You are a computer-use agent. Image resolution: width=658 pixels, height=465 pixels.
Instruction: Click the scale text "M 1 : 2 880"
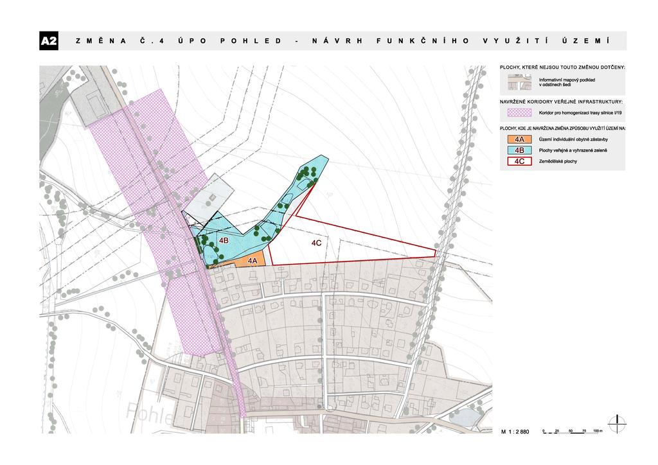[515, 432]
